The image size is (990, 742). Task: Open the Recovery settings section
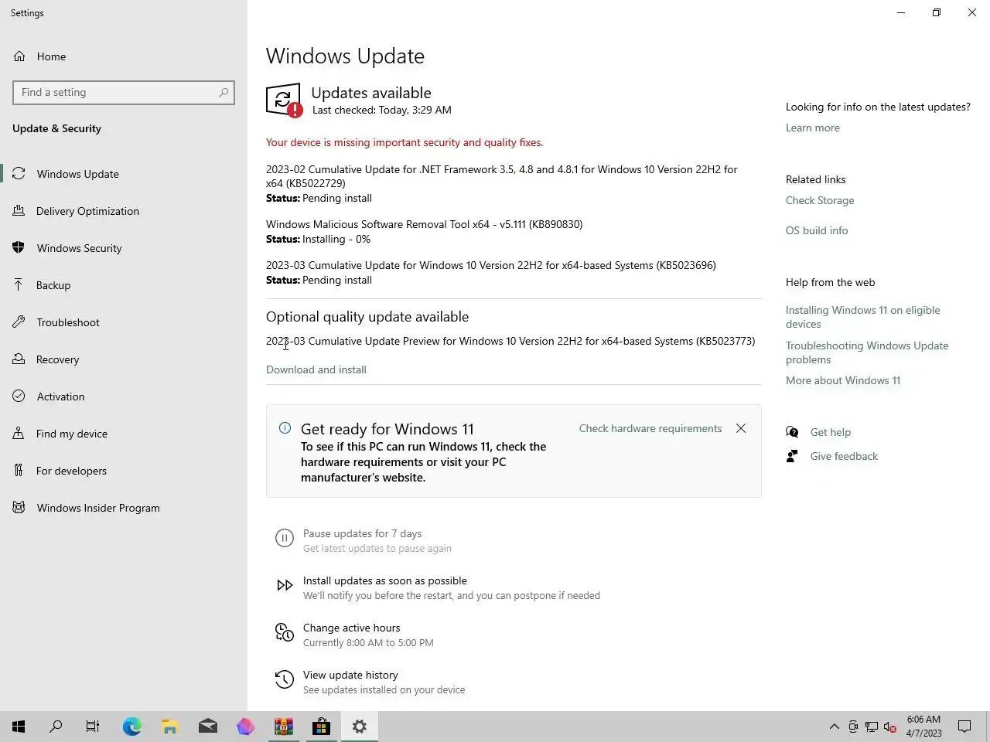click(x=124, y=359)
